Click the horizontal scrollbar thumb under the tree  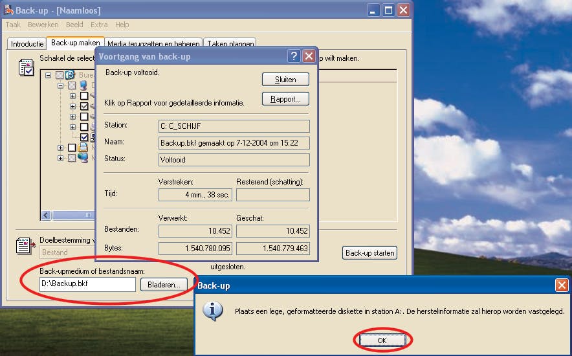click(73, 215)
